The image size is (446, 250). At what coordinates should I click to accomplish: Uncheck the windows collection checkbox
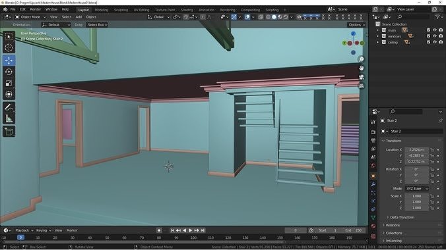coord(428,36)
